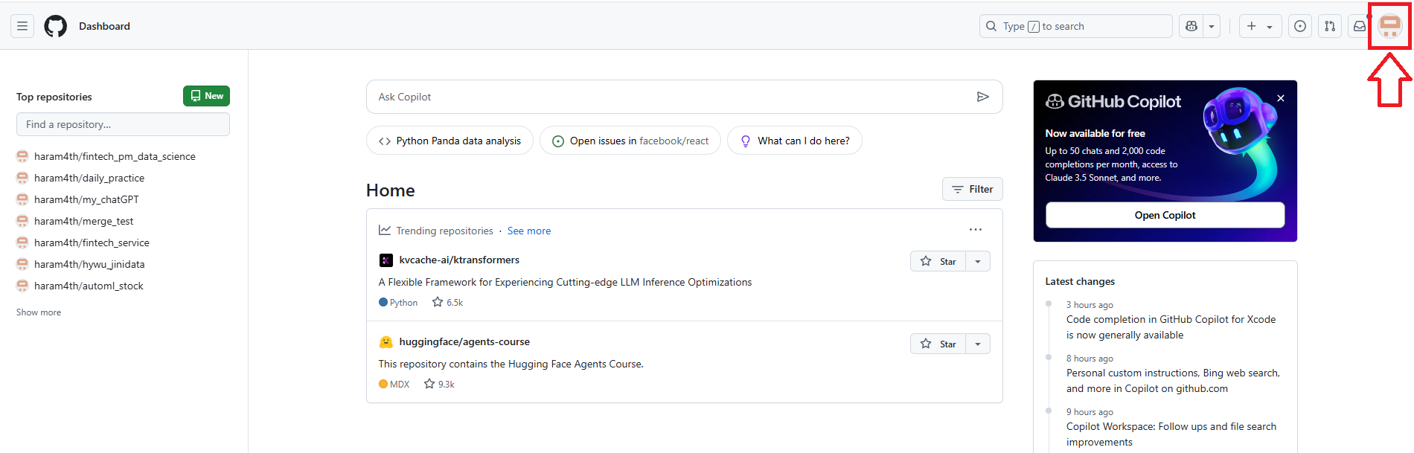The image size is (1414, 453).
Task: Click the Python language label
Action: pyautogui.click(x=398, y=302)
